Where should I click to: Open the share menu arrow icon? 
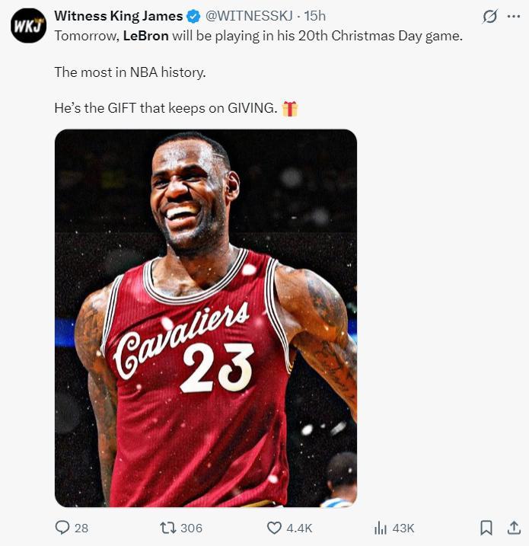[514, 527]
